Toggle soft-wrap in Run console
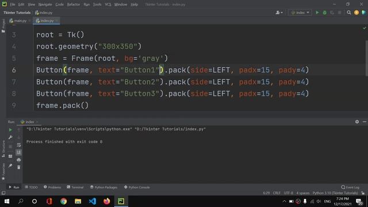This screenshot has height=207, width=368. click(19, 145)
